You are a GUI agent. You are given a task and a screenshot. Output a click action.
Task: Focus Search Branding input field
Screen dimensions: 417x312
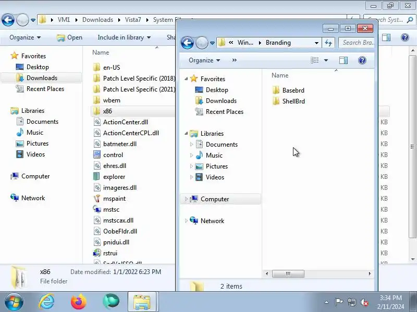pyautogui.click(x=357, y=43)
